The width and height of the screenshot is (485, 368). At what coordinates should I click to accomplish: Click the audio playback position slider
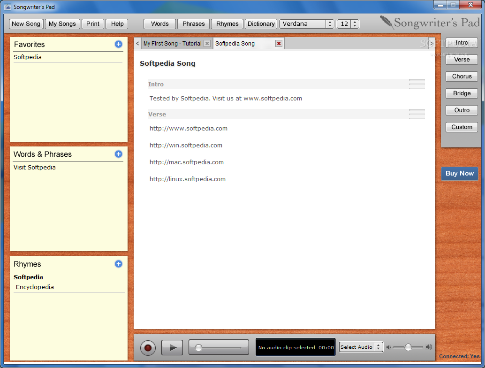point(219,347)
